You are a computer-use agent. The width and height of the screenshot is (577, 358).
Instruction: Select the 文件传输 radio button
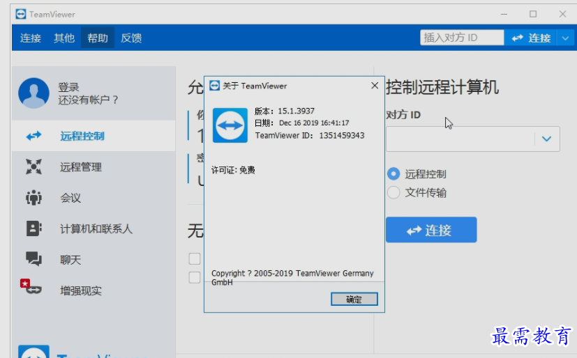[x=394, y=192]
